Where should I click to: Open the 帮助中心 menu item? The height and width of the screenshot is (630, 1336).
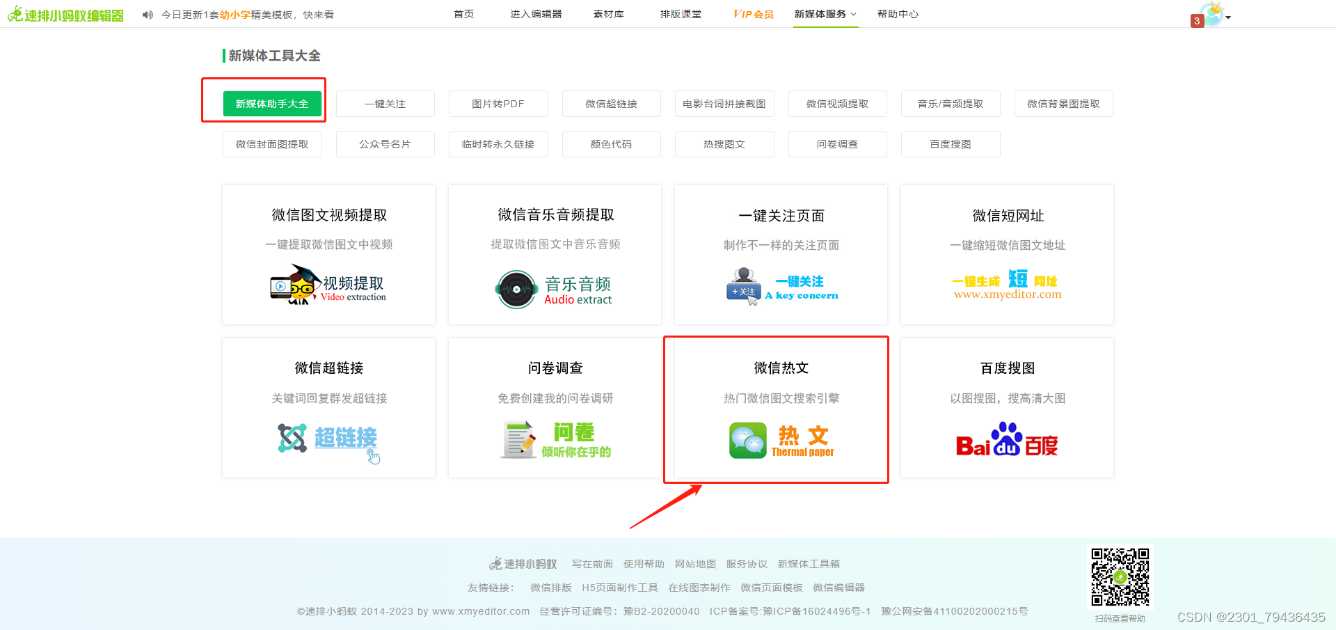(898, 14)
